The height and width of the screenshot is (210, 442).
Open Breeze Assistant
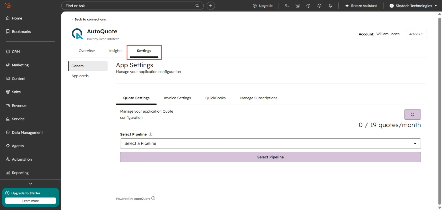click(361, 6)
